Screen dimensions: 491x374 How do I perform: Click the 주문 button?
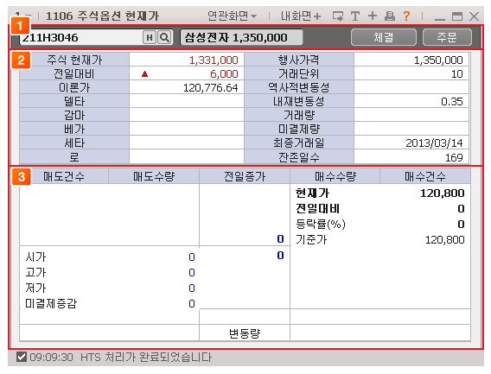(447, 37)
